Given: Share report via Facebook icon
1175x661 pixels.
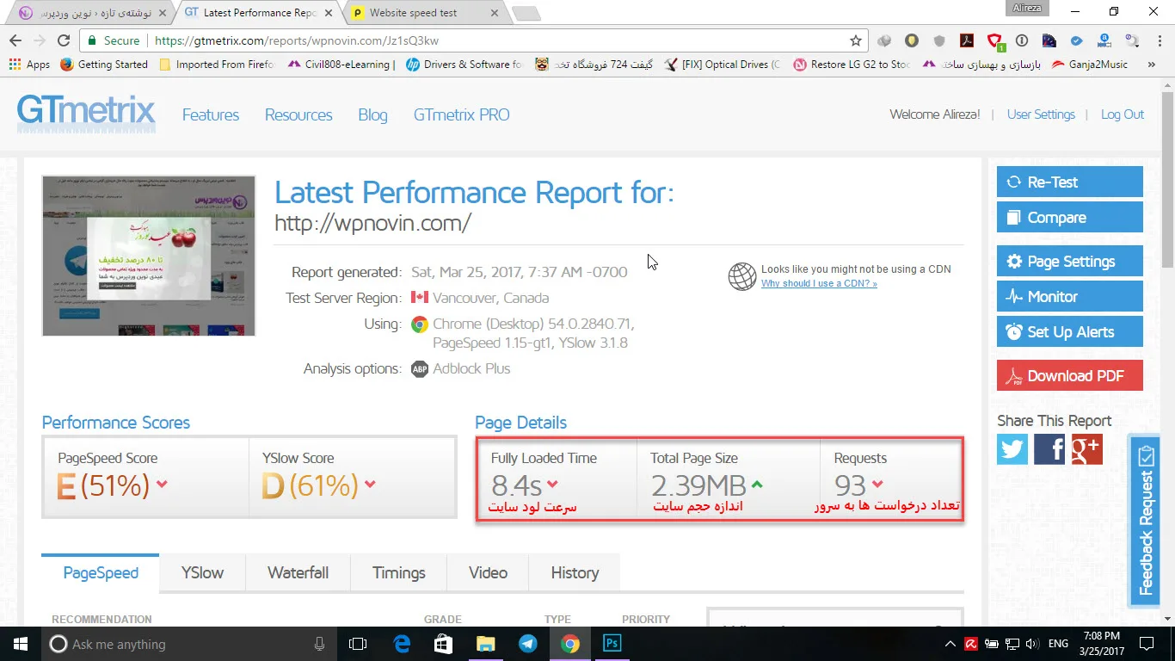Looking at the screenshot, I should pyautogui.click(x=1049, y=449).
